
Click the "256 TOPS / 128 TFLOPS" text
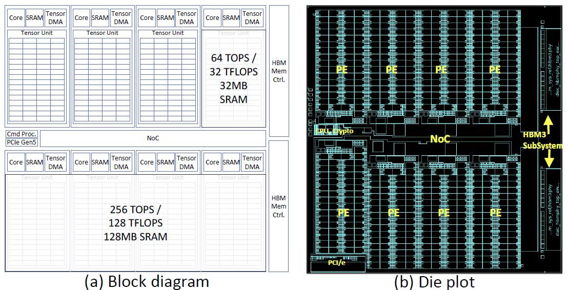(x=135, y=216)
